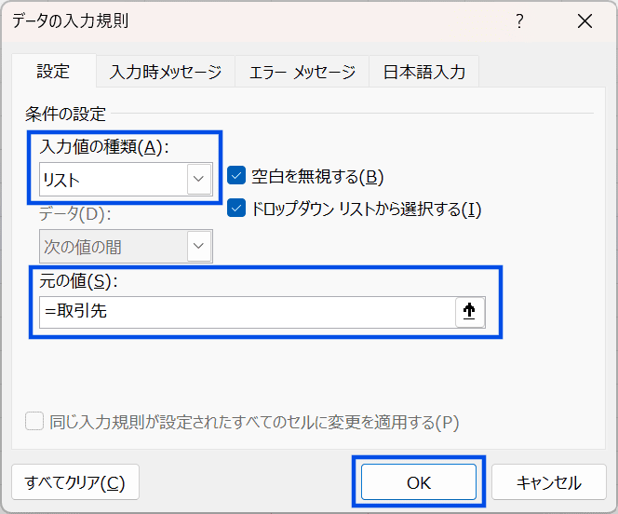
Task: Open the 入力値の種類 dropdown list
Action: point(197,179)
